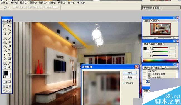Swap foreground and background colors
Screen dimensions: 181x105
tap(9, 71)
